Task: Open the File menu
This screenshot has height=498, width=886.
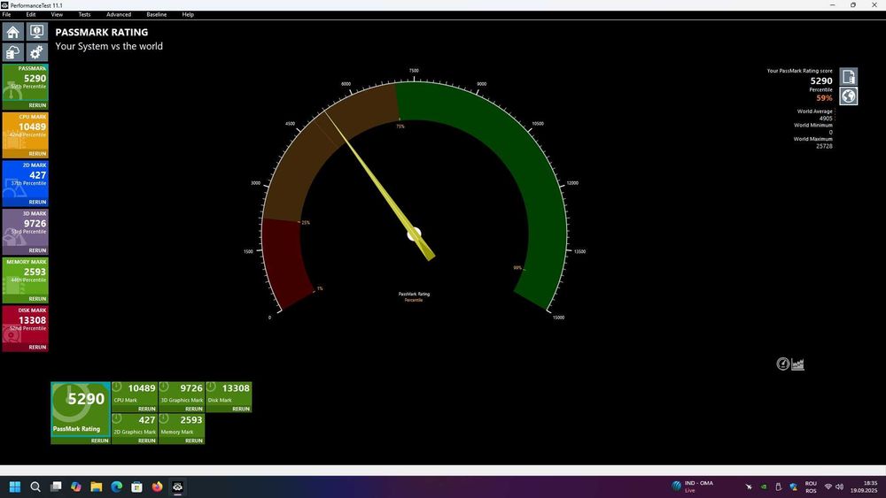Action: [x=7, y=15]
